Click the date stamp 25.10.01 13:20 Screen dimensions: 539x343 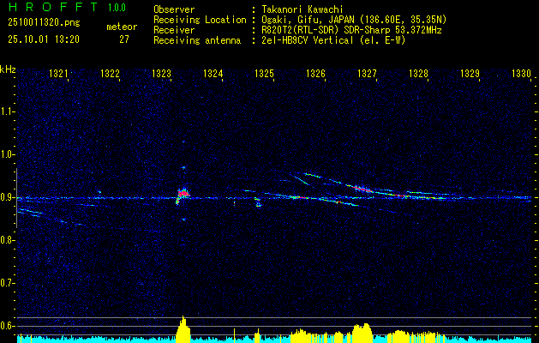pos(44,39)
